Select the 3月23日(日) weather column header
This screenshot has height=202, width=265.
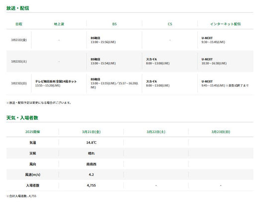221,132
